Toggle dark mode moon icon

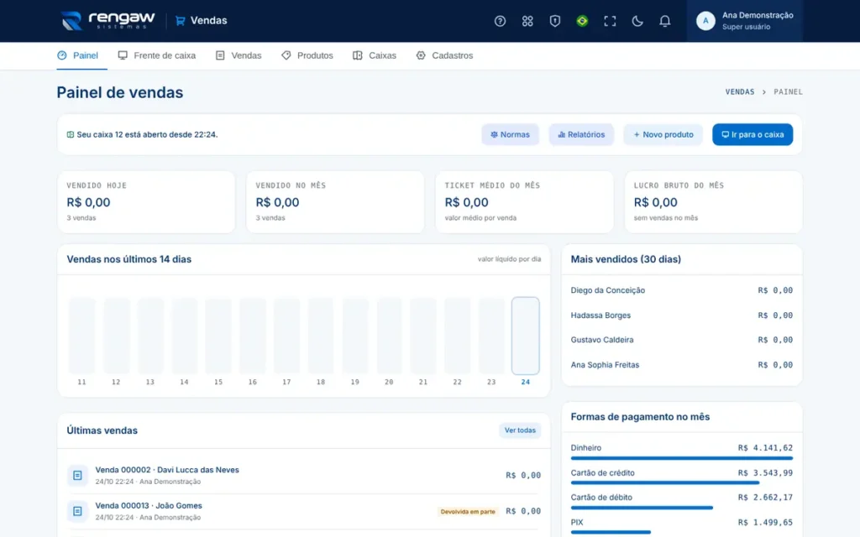coord(637,21)
